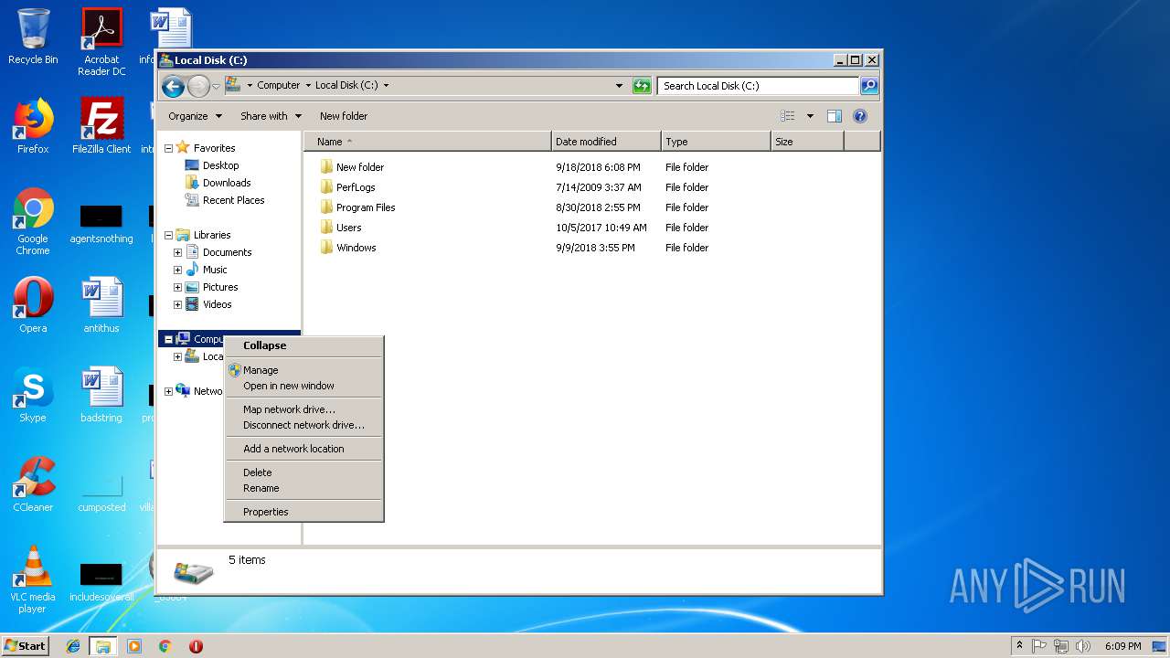The image size is (1170, 658).
Task: Open Skype desktop shortcut
Action: point(33,395)
